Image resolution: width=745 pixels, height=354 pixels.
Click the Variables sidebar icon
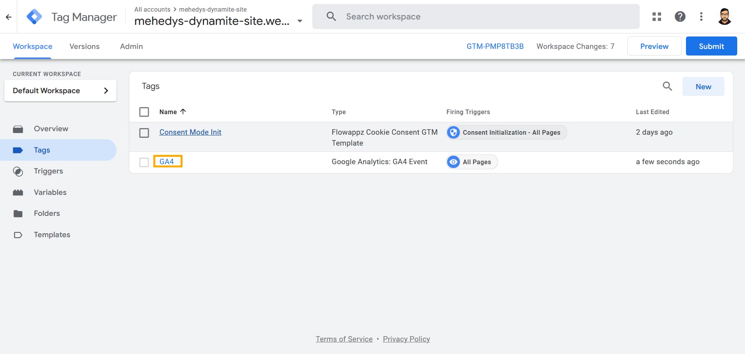point(18,193)
